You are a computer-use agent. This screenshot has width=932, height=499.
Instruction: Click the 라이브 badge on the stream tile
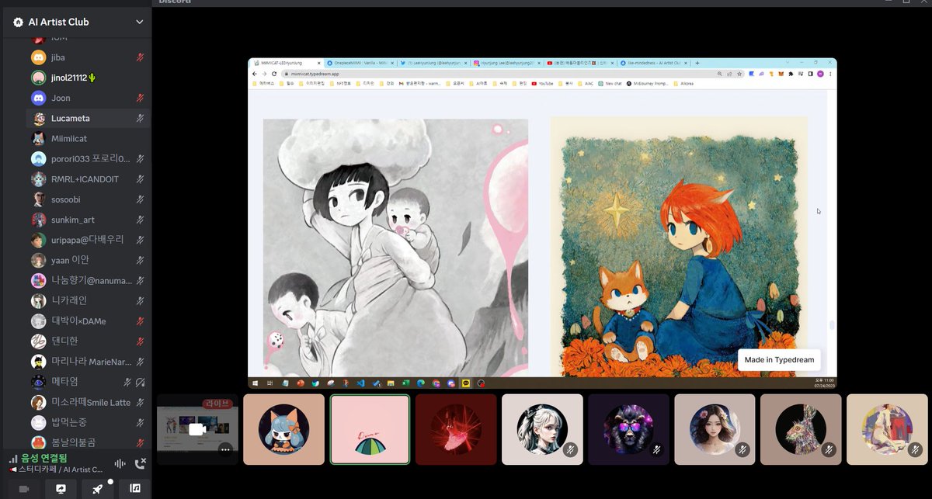tap(218, 404)
